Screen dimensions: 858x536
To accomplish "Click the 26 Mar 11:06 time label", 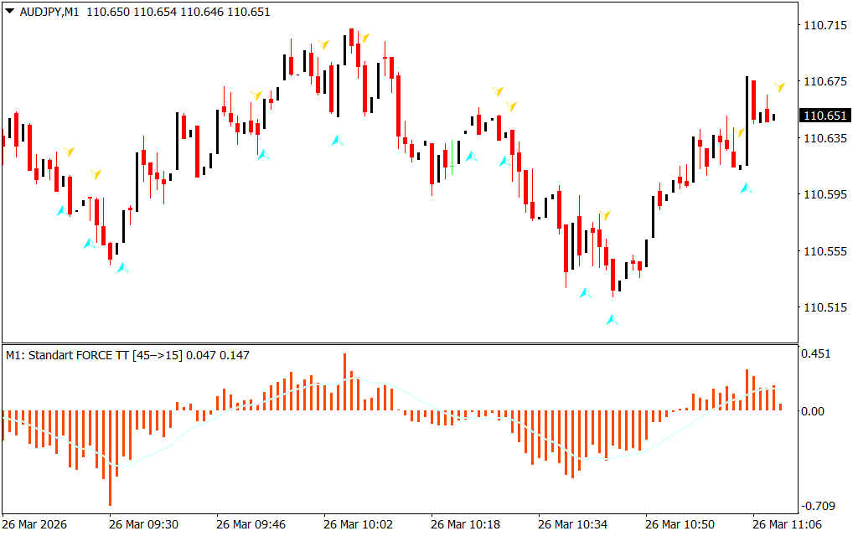I will (787, 523).
